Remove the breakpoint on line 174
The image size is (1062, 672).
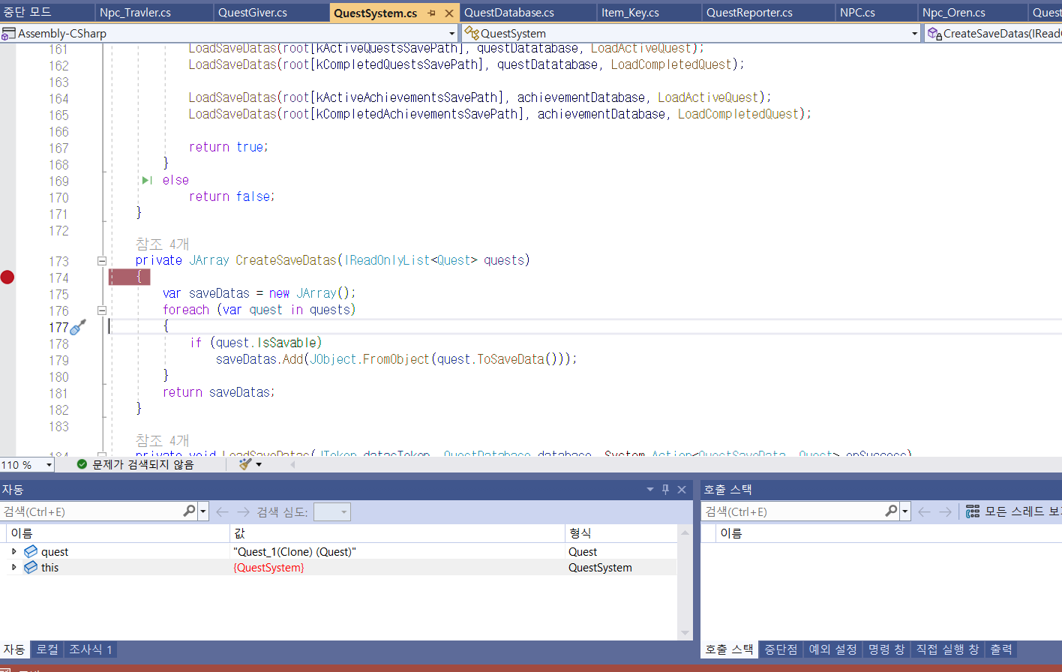[x=7, y=277]
